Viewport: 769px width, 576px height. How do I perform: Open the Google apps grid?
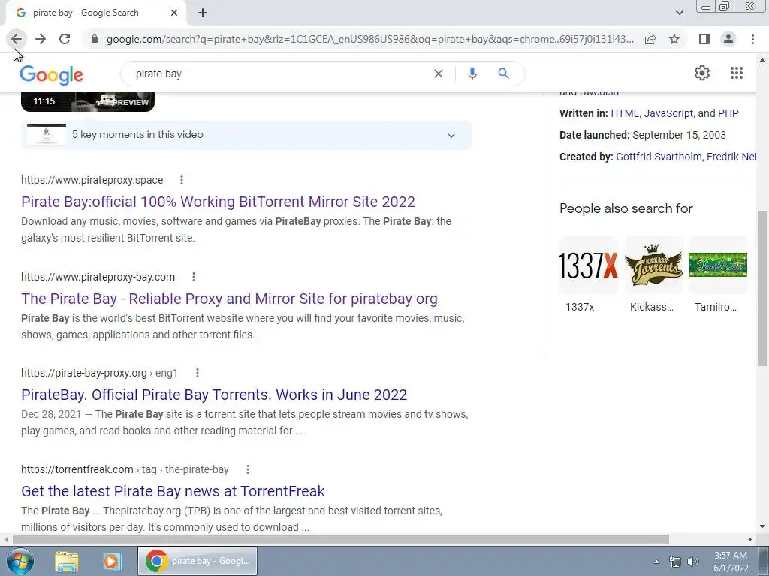pyautogui.click(x=736, y=73)
